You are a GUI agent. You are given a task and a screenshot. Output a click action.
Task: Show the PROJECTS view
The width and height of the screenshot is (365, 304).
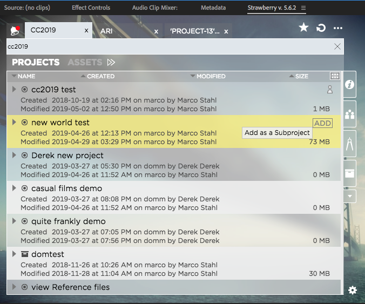coord(36,62)
